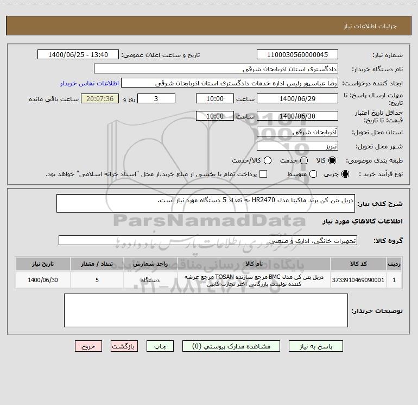The image size is (418, 405).
Task: Click the buyer organization name field
Action: (x=216, y=69)
